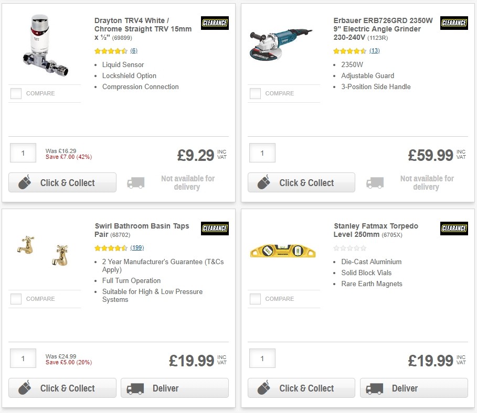This screenshot has width=477, height=413.
Task: Click the Click & Collect button for Stanley level
Action: (301, 388)
